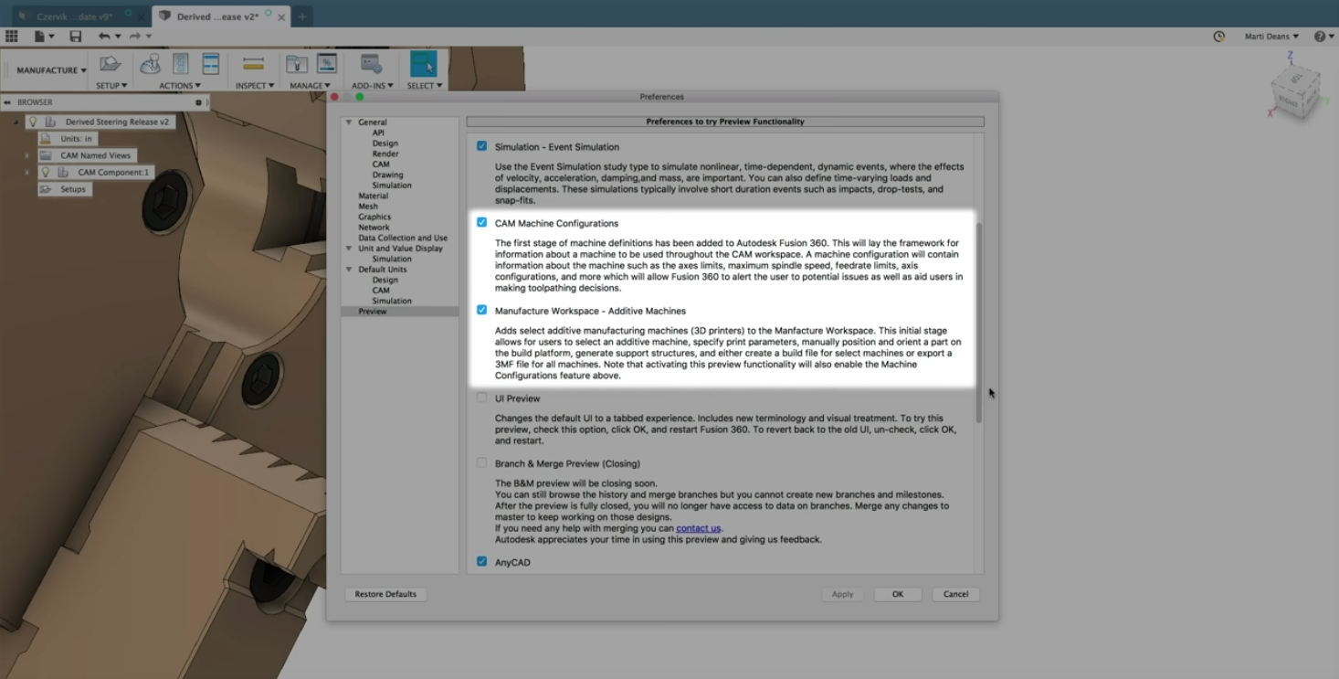This screenshot has width=1339, height=679.
Task: Select Mesh in Preferences categories
Action: 368,207
